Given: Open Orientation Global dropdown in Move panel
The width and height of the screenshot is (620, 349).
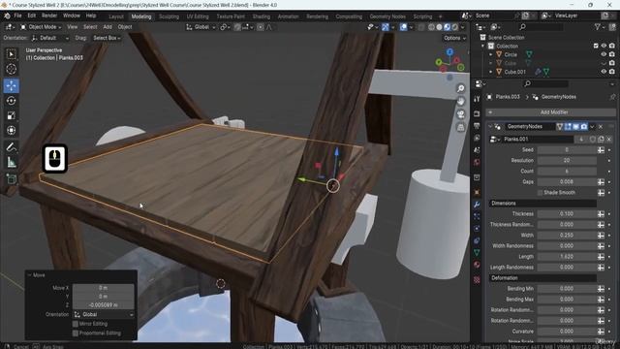Looking at the screenshot, I should 104,314.
